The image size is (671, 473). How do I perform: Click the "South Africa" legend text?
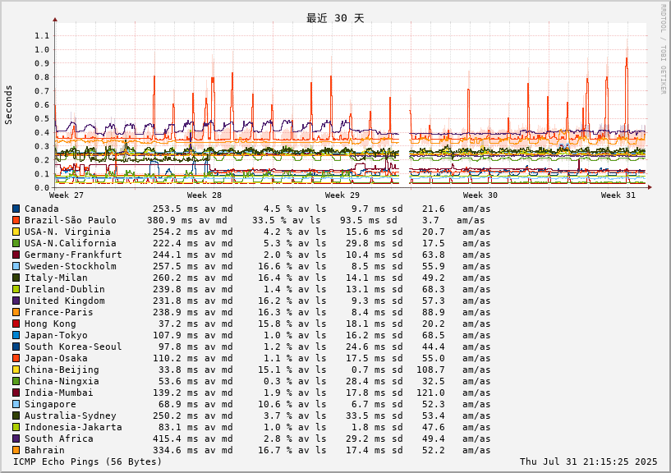[58, 439]
